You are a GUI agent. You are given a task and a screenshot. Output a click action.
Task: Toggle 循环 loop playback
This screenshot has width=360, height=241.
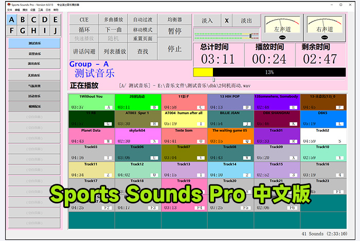84,30
